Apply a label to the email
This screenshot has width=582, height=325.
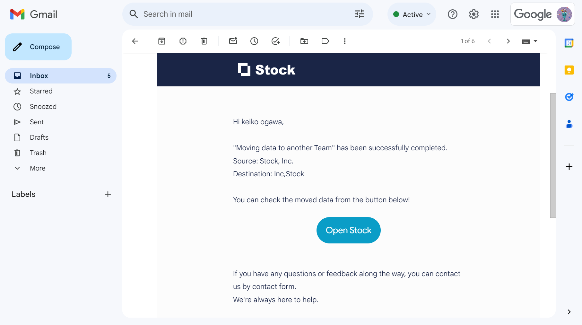coord(325,41)
